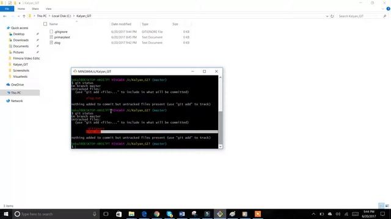
Task: Sort files by the Name column
Action: click(53, 24)
